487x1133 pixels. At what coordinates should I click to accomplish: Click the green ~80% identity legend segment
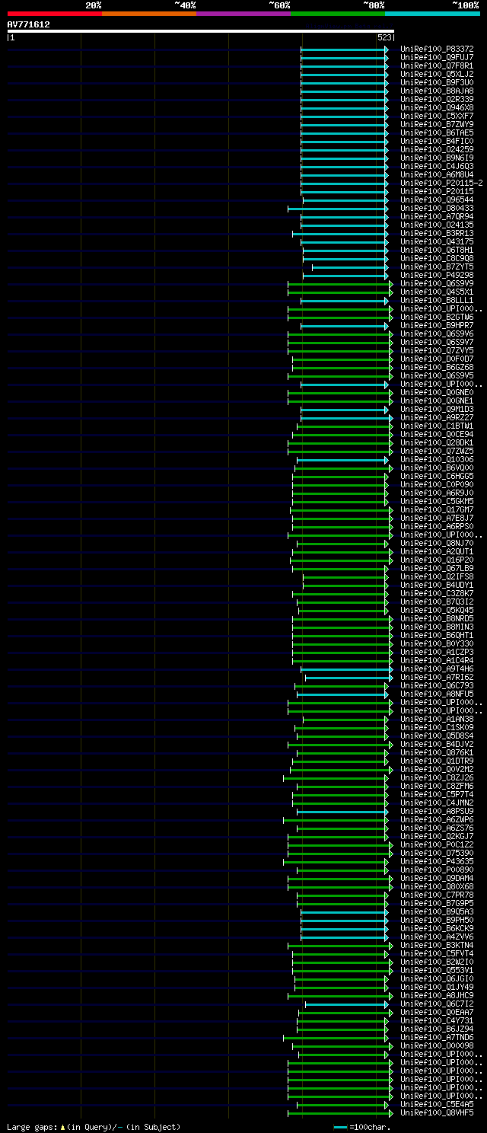tap(337, 14)
